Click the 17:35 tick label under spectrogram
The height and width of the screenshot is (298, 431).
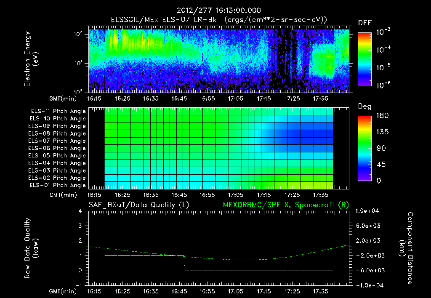click(320, 98)
